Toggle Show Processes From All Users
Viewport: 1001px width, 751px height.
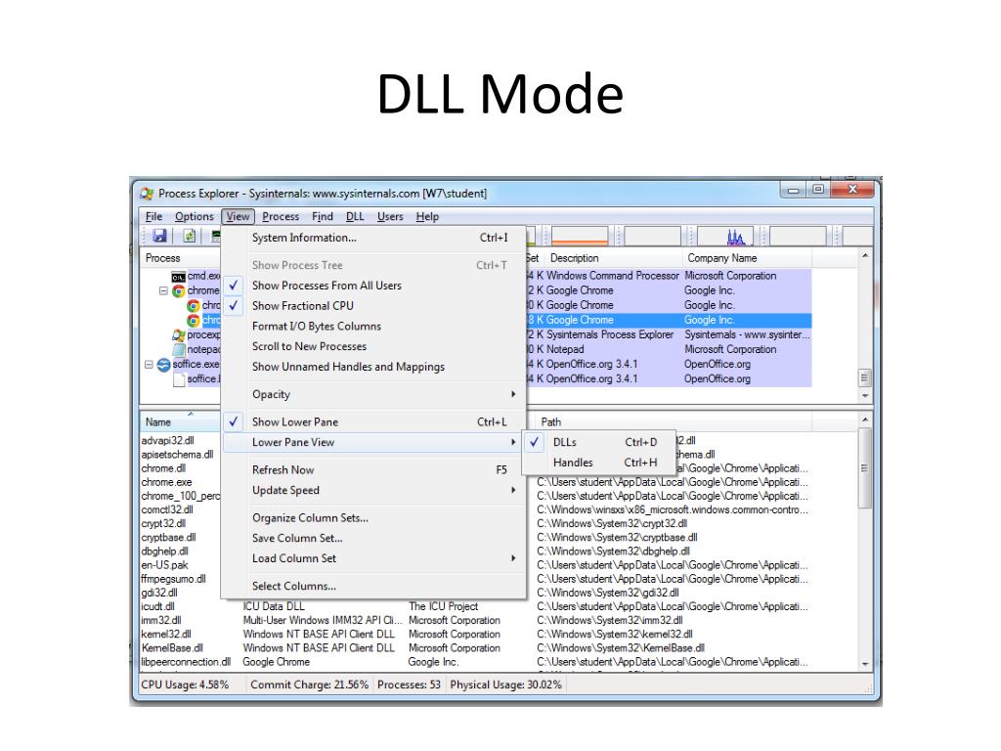[373, 286]
